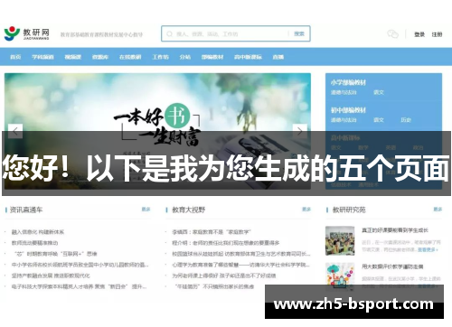This screenshot has width=452, height=327.
Task: Open the 资源库 nav item
Action: tap(100, 57)
